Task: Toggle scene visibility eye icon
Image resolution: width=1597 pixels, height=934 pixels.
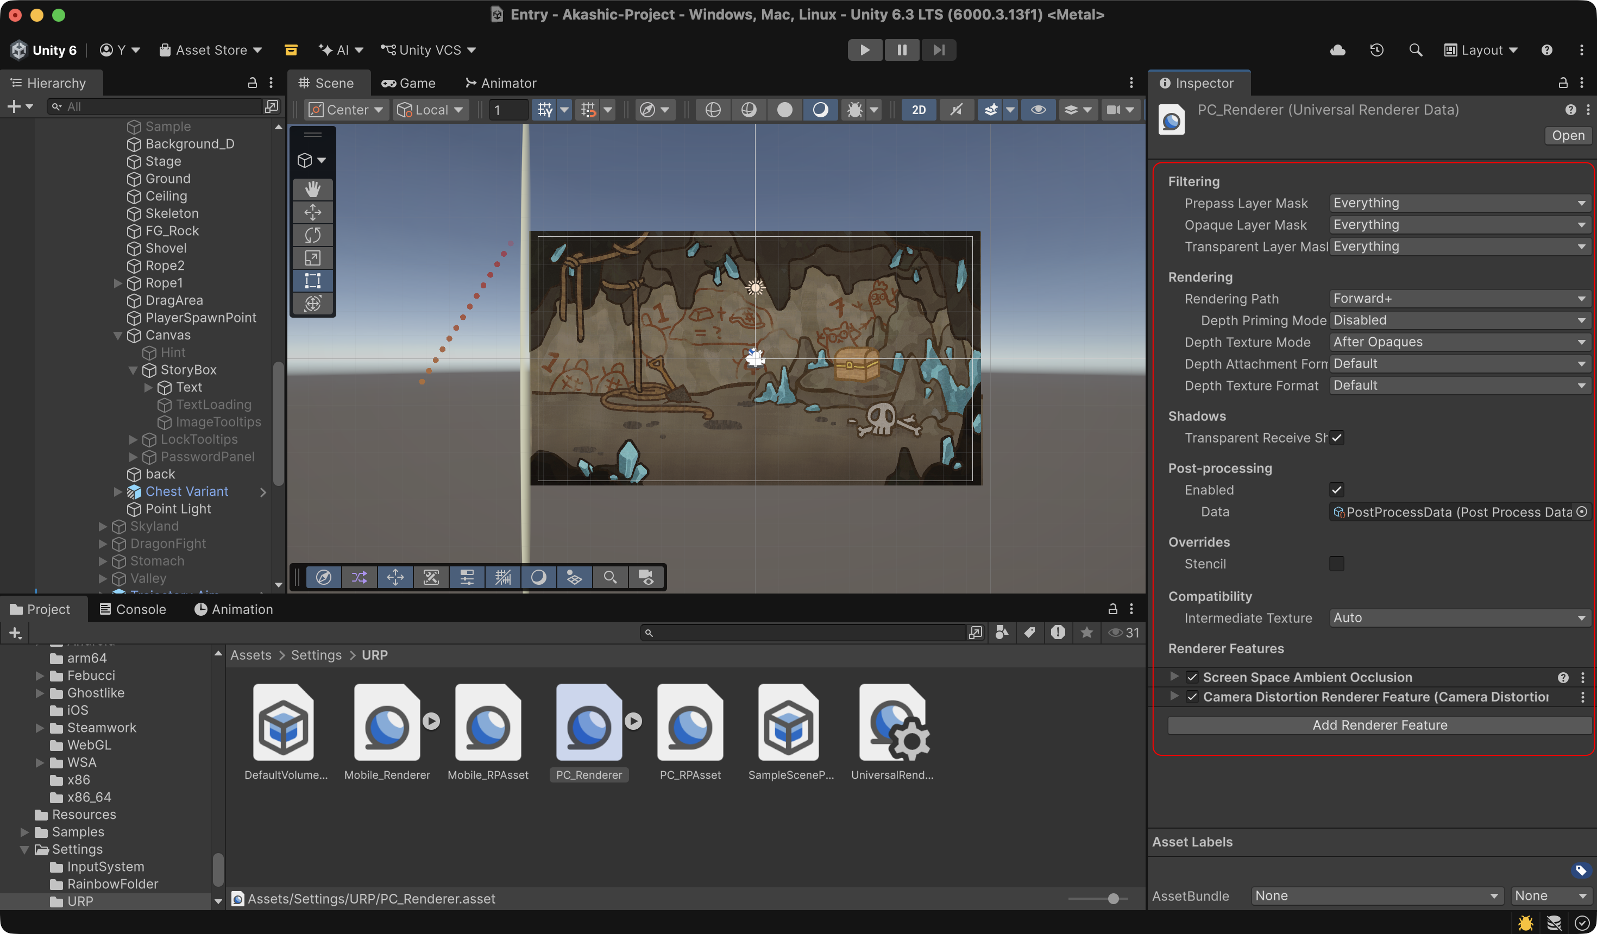Action: (1038, 110)
